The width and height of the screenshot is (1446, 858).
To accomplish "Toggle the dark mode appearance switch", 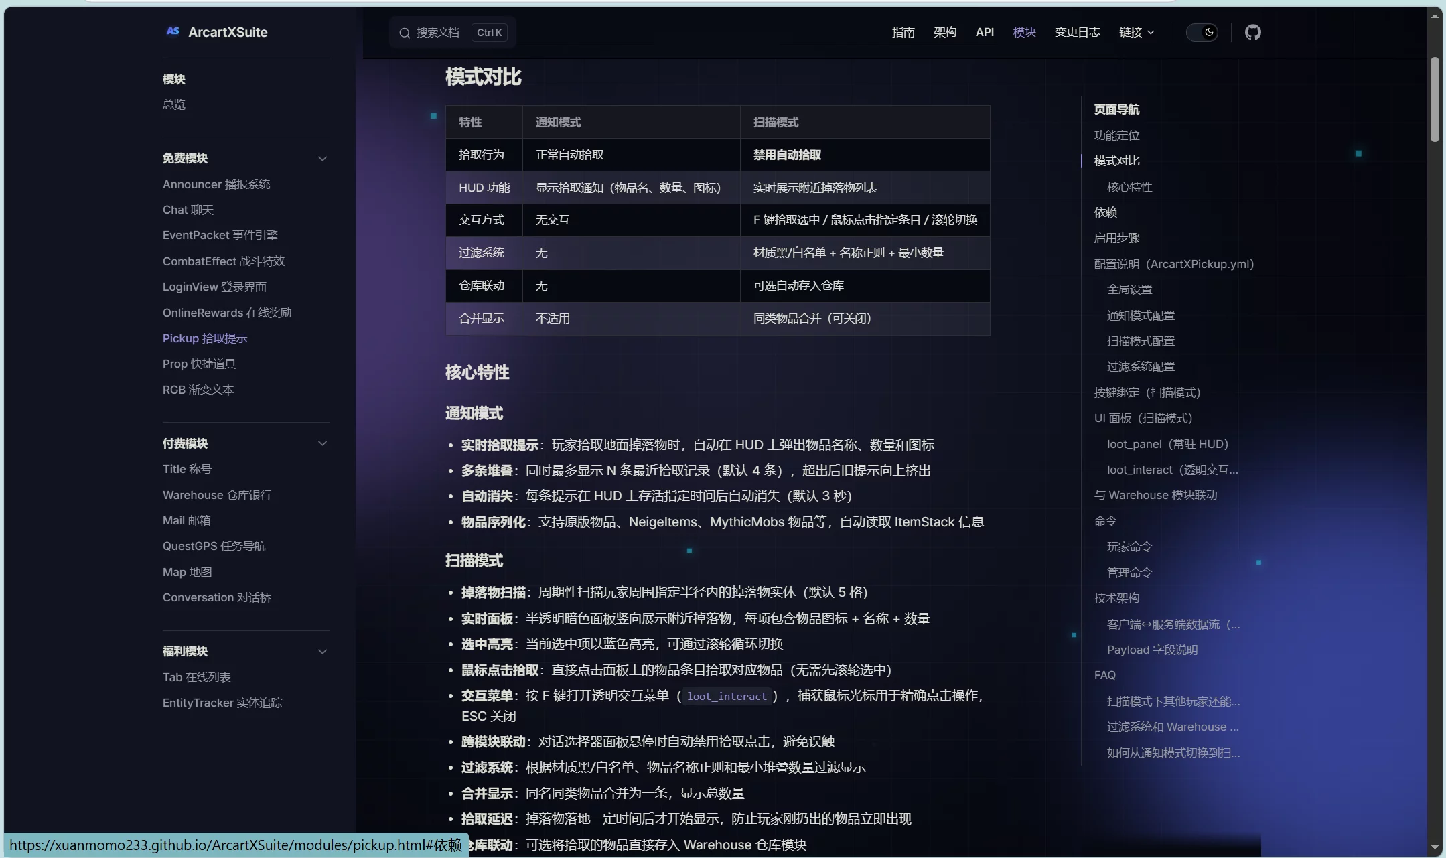I will pyautogui.click(x=1202, y=32).
